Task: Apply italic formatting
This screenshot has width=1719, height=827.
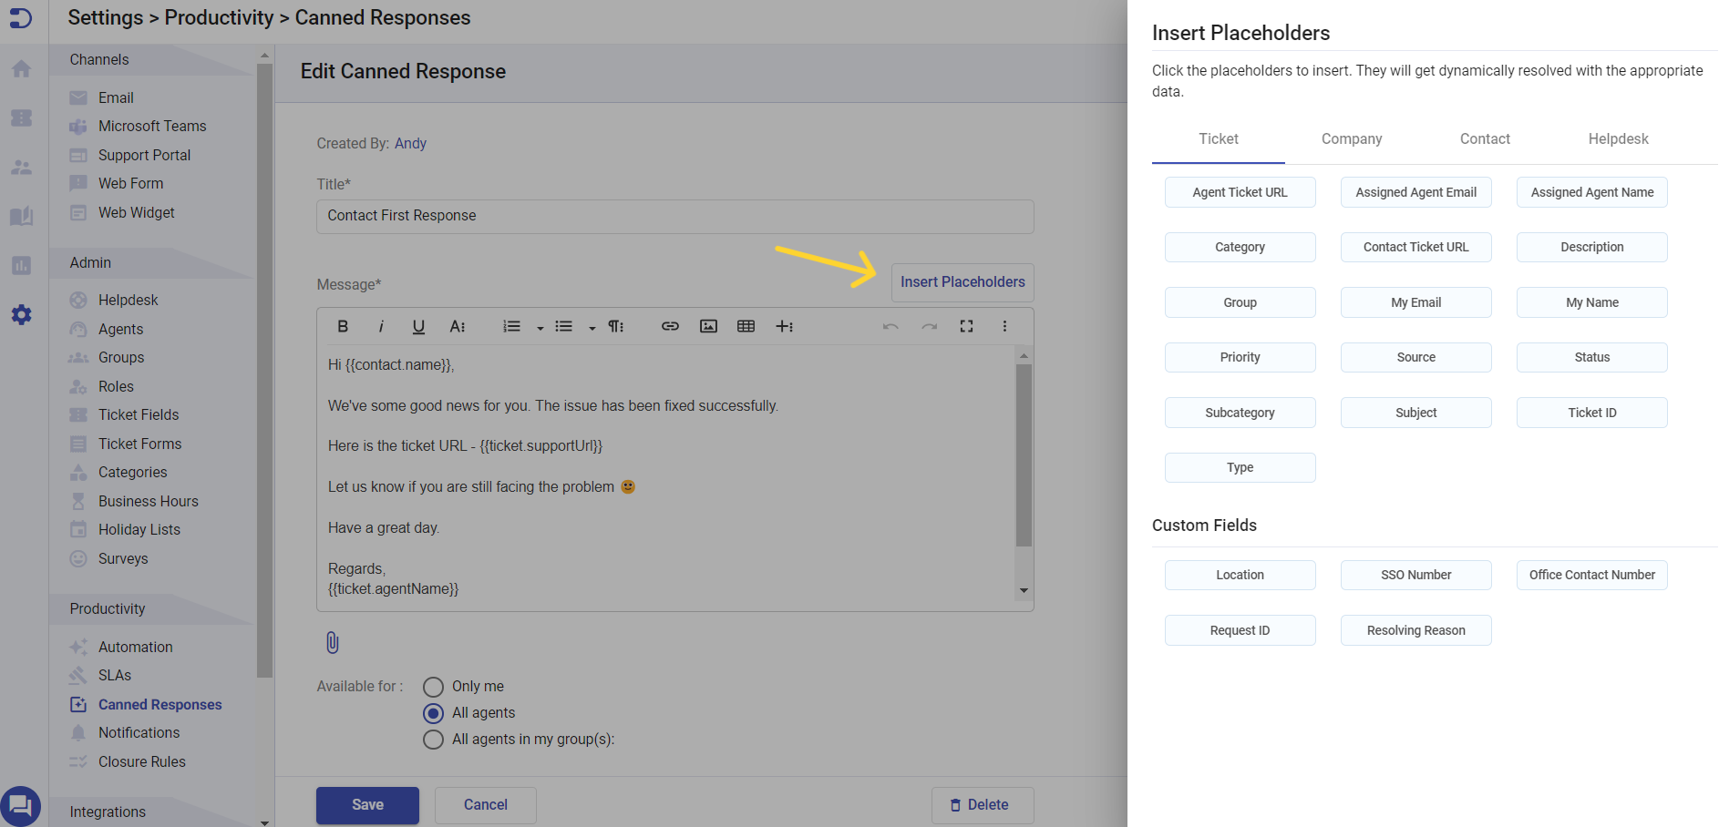Action: click(x=381, y=326)
